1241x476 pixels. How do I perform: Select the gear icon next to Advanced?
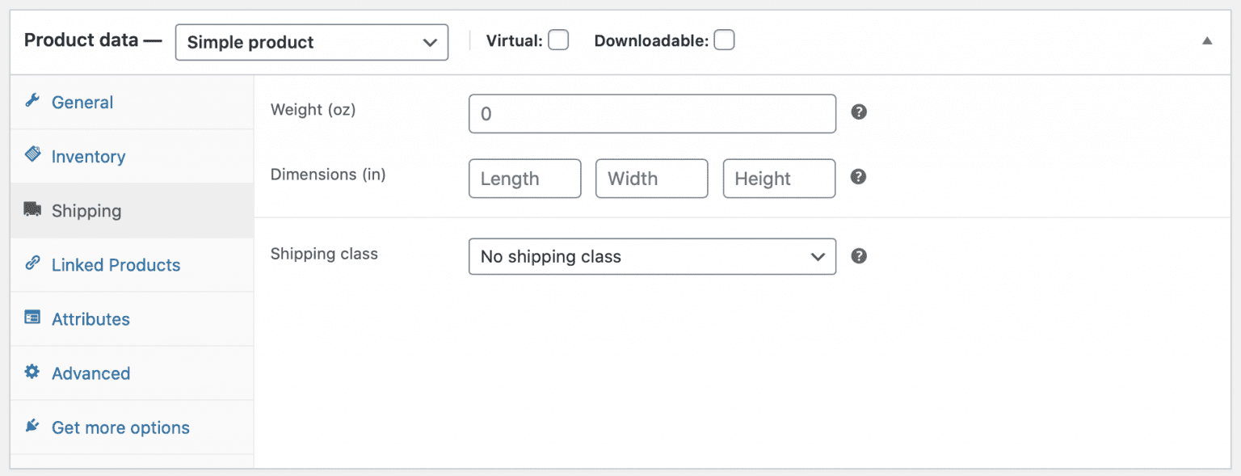32,373
